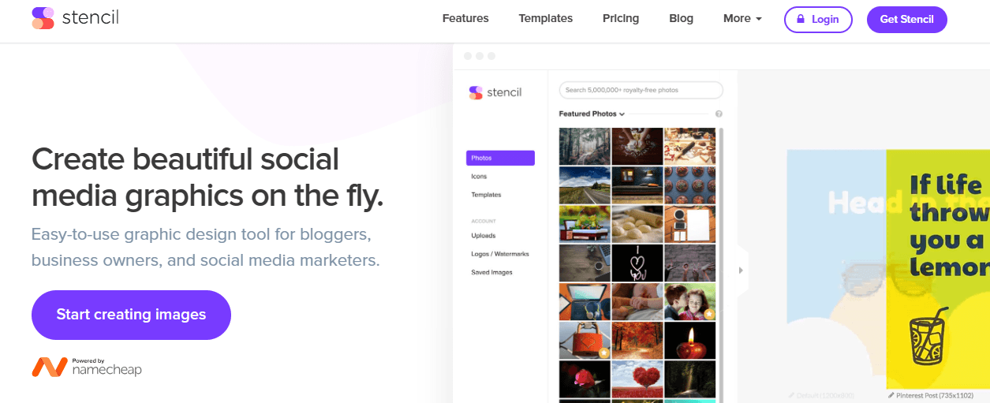Click the pencil icon beside Pinterest Post
990x403 pixels.
(x=891, y=394)
